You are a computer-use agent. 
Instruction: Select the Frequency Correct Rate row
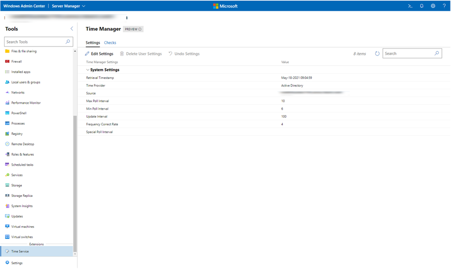click(264, 124)
